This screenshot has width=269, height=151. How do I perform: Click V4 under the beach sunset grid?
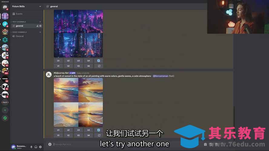point(88,135)
